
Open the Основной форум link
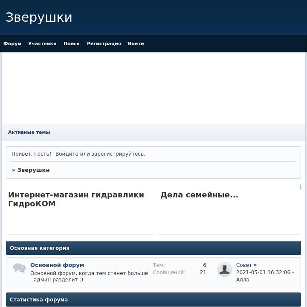[x=57, y=265]
